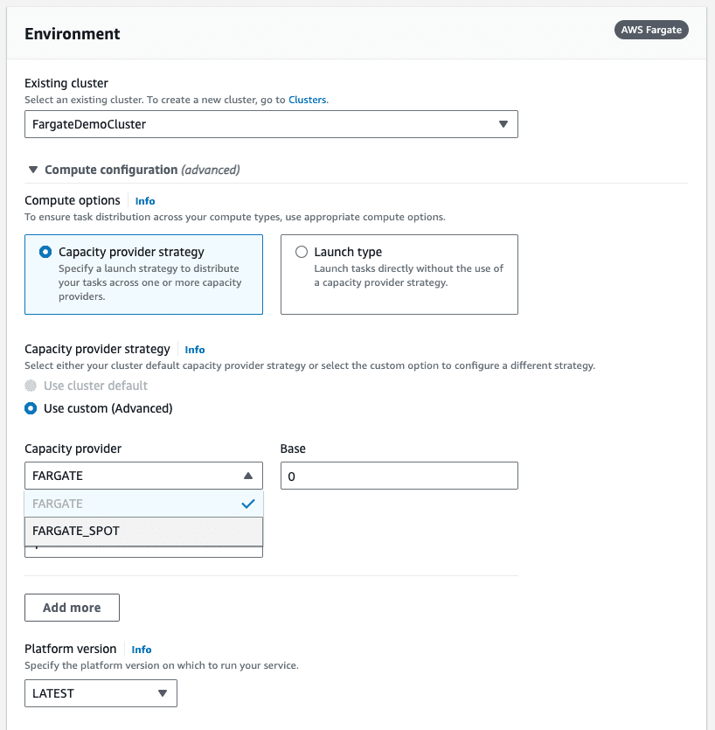Click the checkmark next to FARGATE in dropdown
Screen dimensions: 715x730
[247, 503]
